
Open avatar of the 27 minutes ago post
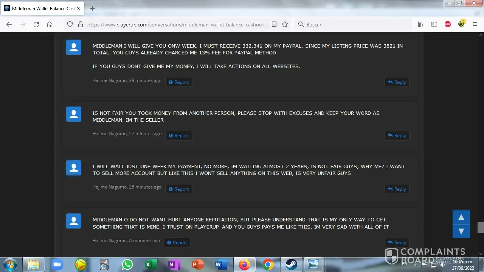coord(74,114)
